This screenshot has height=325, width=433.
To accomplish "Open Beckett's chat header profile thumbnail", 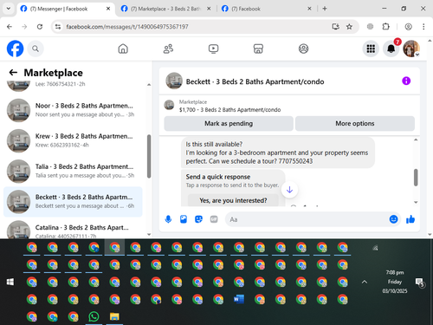I will 174,81.
